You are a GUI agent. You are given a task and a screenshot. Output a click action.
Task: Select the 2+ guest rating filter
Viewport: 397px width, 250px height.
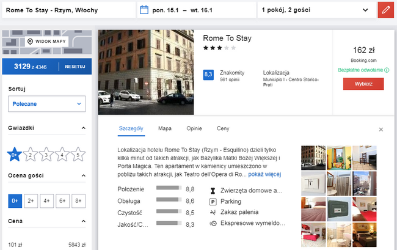point(31,201)
